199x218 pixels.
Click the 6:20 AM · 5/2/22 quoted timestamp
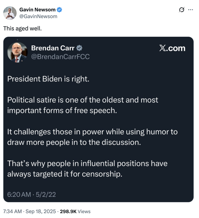[31, 194]
